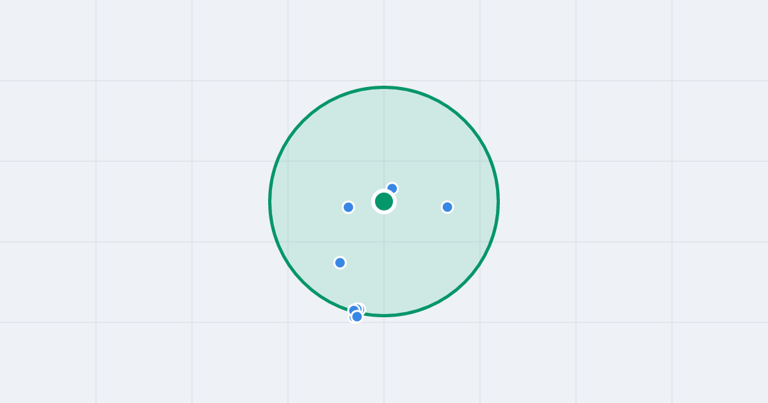This screenshot has height=403, width=768.
Task: Select the large green center marker
Action: (x=384, y=201)
